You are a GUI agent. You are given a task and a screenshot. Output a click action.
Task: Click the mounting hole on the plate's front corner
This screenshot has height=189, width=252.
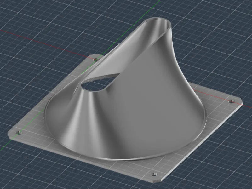154,175
